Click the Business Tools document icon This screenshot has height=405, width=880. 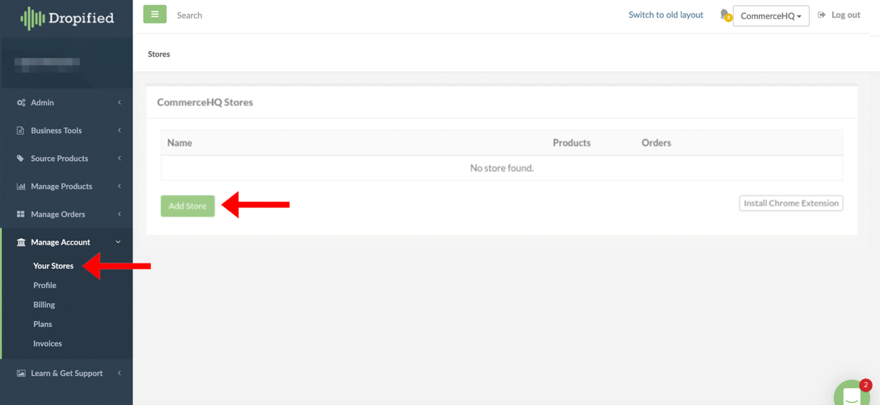(x=20, y=131)
